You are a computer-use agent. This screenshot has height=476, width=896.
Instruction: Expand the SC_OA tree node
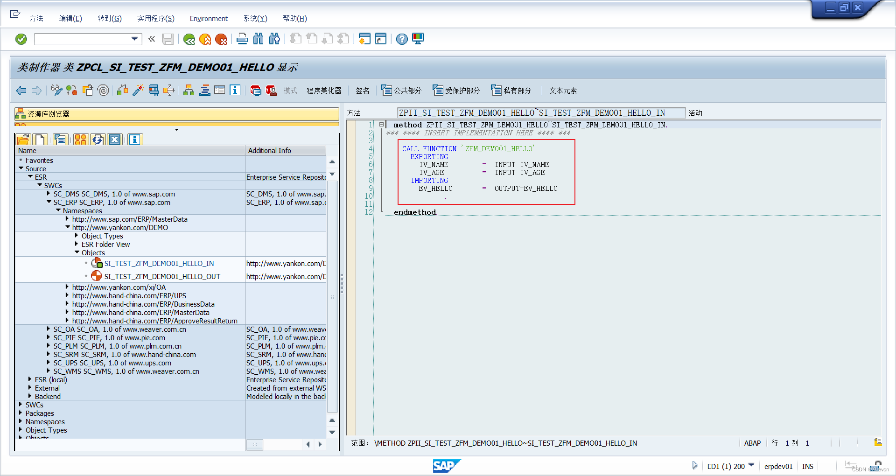tap(49, 329)
